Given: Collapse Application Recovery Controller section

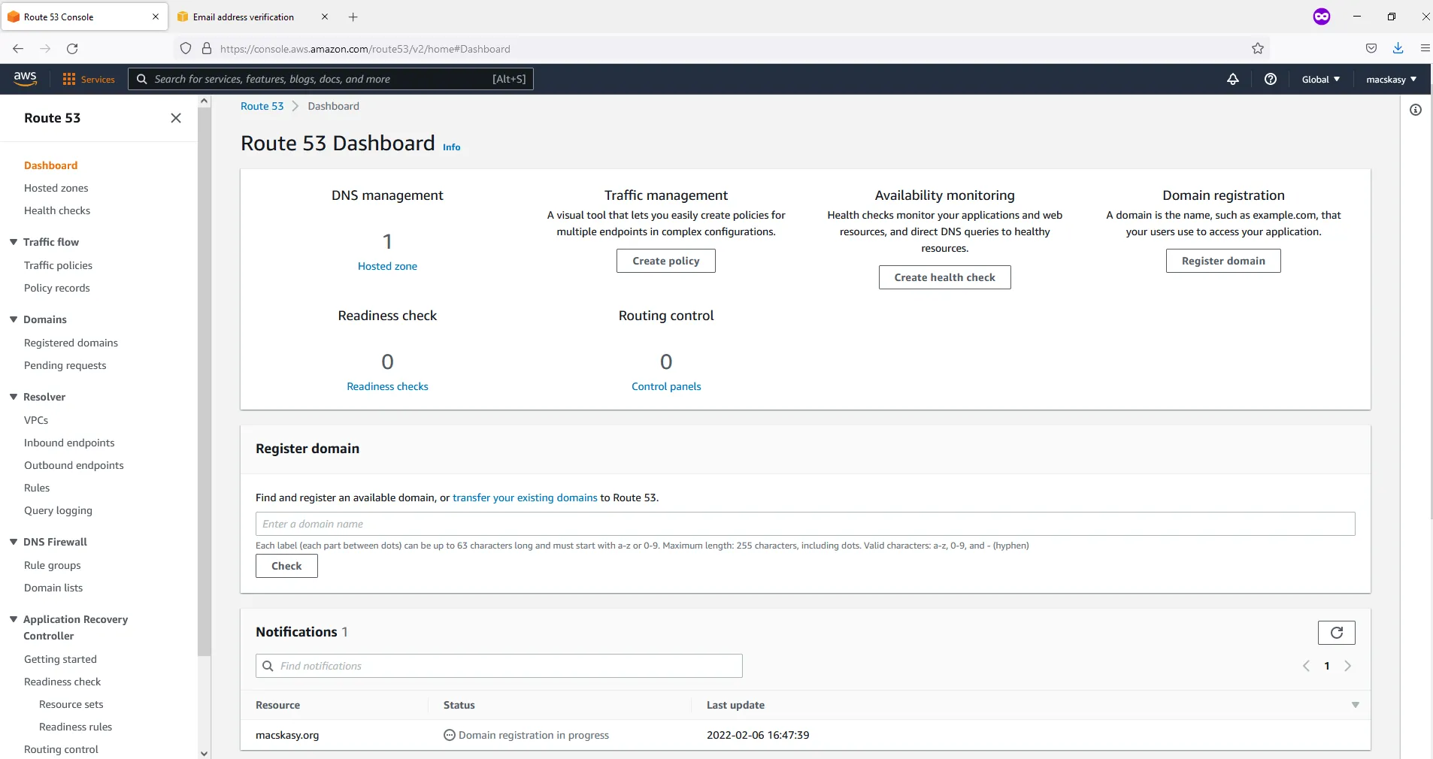Looking at the screenshot, I should [x=14, y=619].
